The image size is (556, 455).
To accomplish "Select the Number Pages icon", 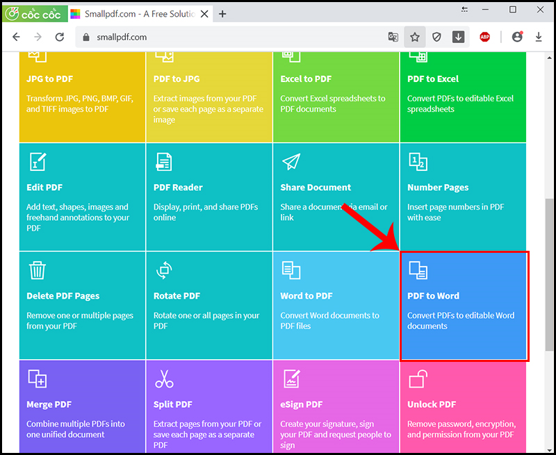I will pyautogui.click(x=418, y=163).
